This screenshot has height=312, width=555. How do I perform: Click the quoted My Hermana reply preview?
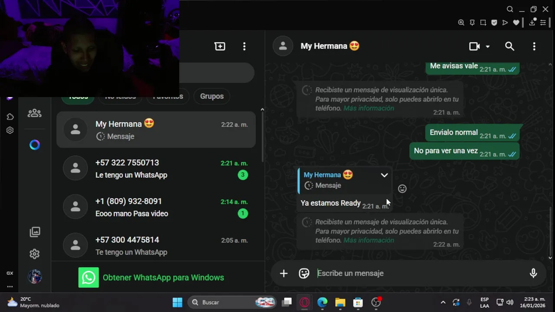pos(345,180)
